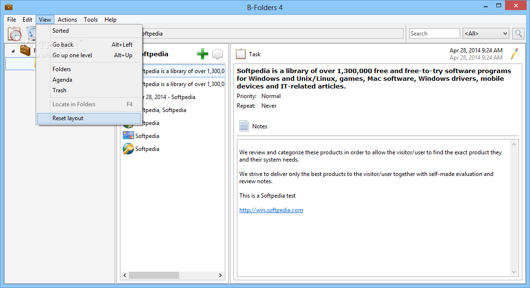This screenshot has height=288, width=530.
Task: Click the pencil edit icon
Action: 515,54
